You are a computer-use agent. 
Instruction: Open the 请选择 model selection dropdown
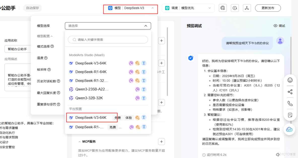pos(108,26)
